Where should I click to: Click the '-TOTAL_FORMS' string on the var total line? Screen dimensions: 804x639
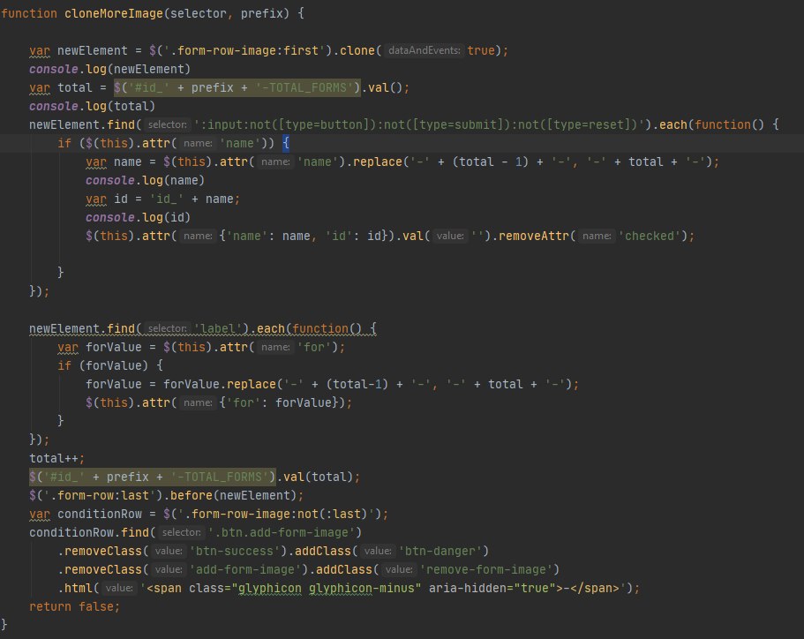tap(304, 87)
